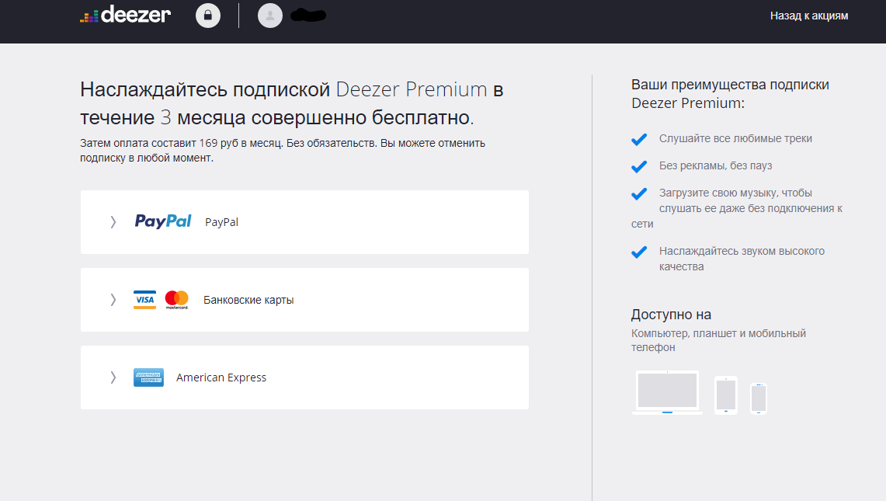
Task: Click checkmark beside "Слушайте все любимые треки"
Action: click(639, 139)
